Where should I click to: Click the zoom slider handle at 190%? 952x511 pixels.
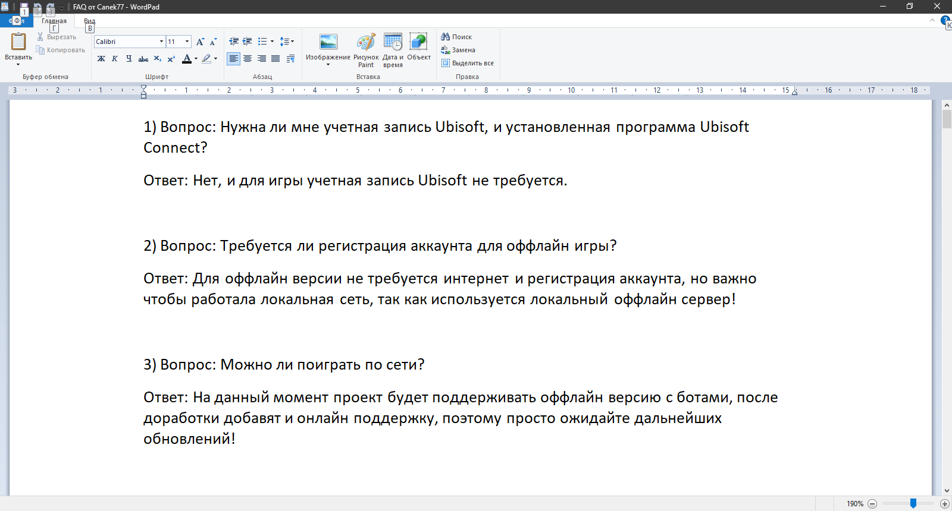913,503
